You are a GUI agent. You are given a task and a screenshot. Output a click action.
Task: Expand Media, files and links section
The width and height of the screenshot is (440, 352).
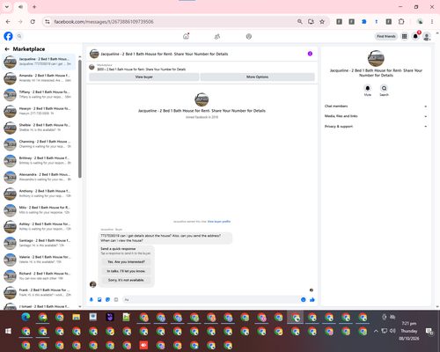click(376, 116)
